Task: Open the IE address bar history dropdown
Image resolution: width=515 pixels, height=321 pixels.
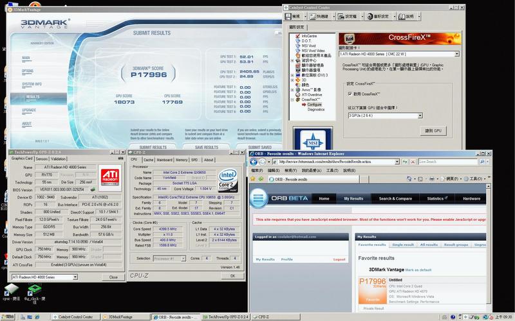Action: click(397, 162)
